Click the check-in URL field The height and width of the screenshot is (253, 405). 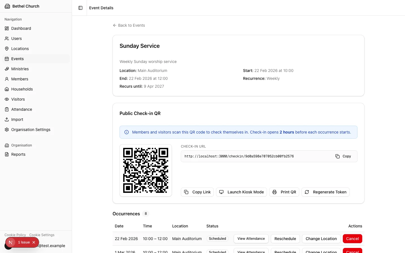(269, 156)
